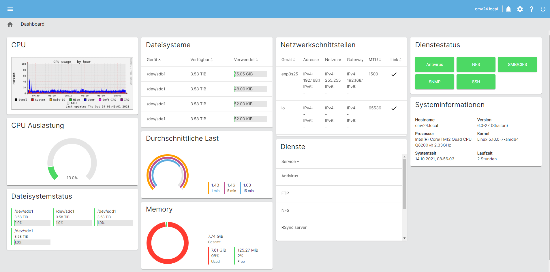This screenshot has width=550, height=272.
Task: Click the link checkmark for lo
Action: point(394,108)
